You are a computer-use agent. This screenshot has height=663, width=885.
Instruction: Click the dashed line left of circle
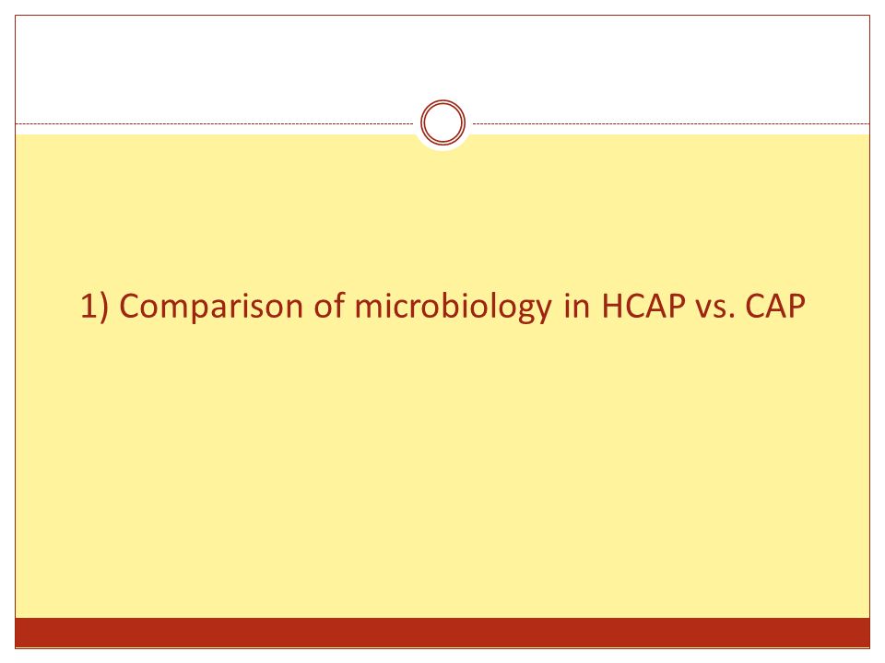tap(215, 123)
